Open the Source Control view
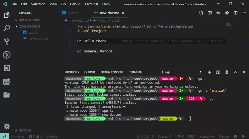The height and width of the screenshot is (139, 249). click(7, 41)
